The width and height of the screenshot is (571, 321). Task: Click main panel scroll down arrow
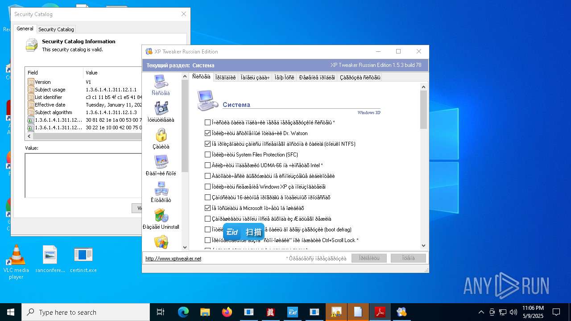[424, 246]
